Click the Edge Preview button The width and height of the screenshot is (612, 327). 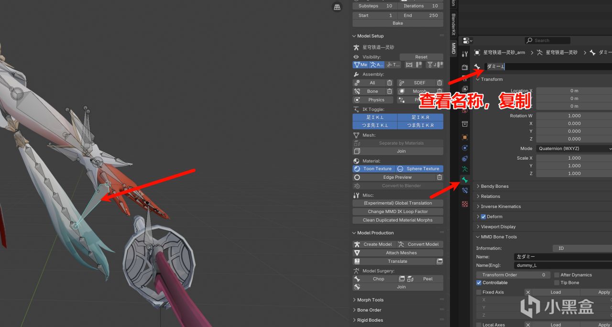coord(394,177)
